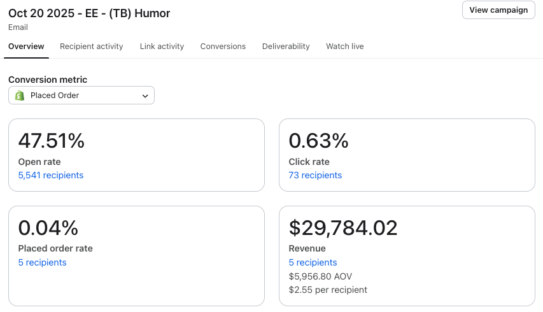The width and height of the screenshot is (543, 312).
Task: Click the 0.63% click rate value
Action: click(x=318, y=141)
